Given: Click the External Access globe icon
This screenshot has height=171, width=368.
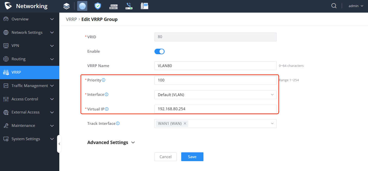Looking at the screenshot, I should click(x=6, y=112).
